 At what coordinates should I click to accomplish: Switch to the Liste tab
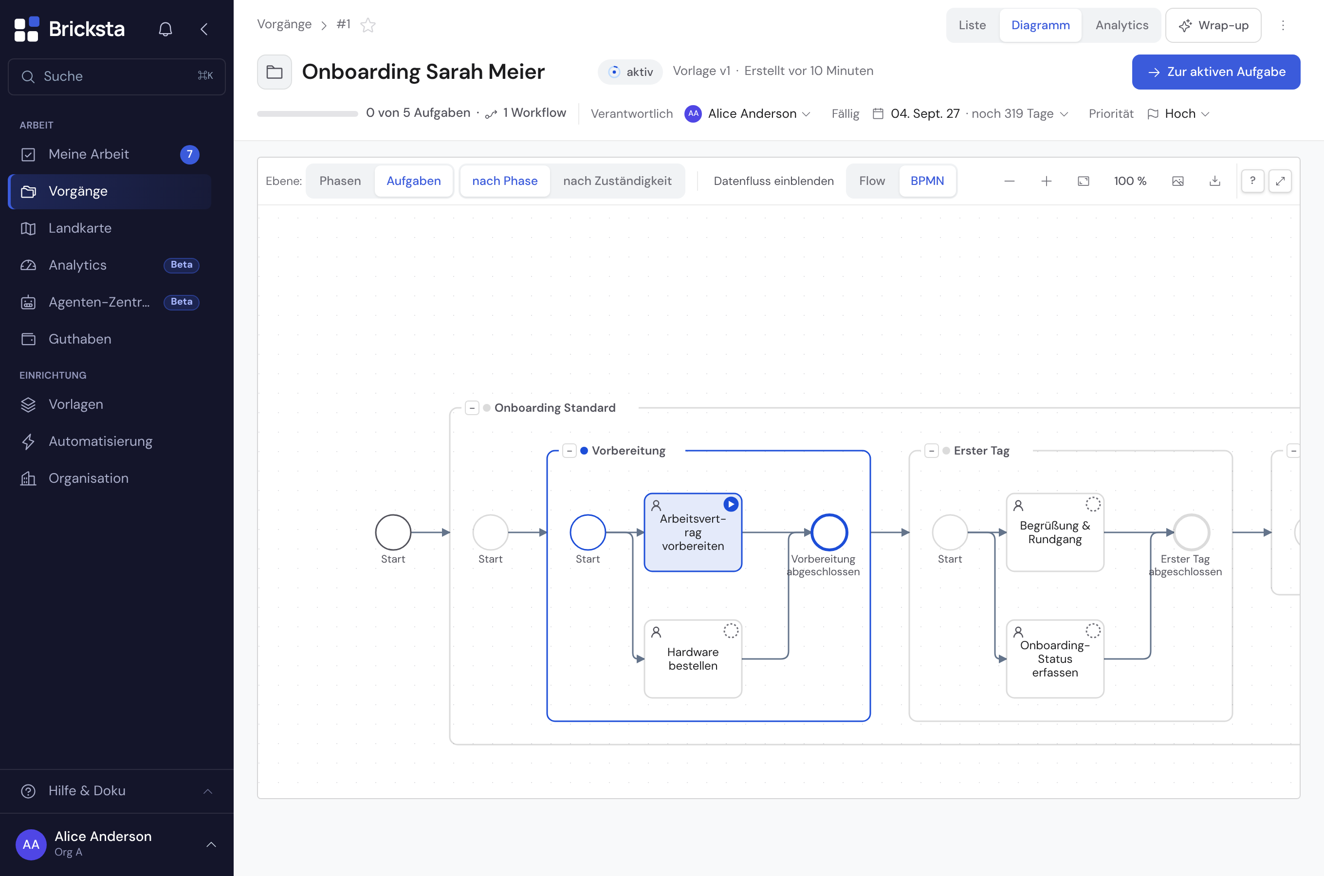pyautogui.click(x=972, y=25)
